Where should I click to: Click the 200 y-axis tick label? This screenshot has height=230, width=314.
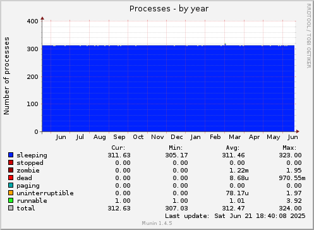click(32, 77)
